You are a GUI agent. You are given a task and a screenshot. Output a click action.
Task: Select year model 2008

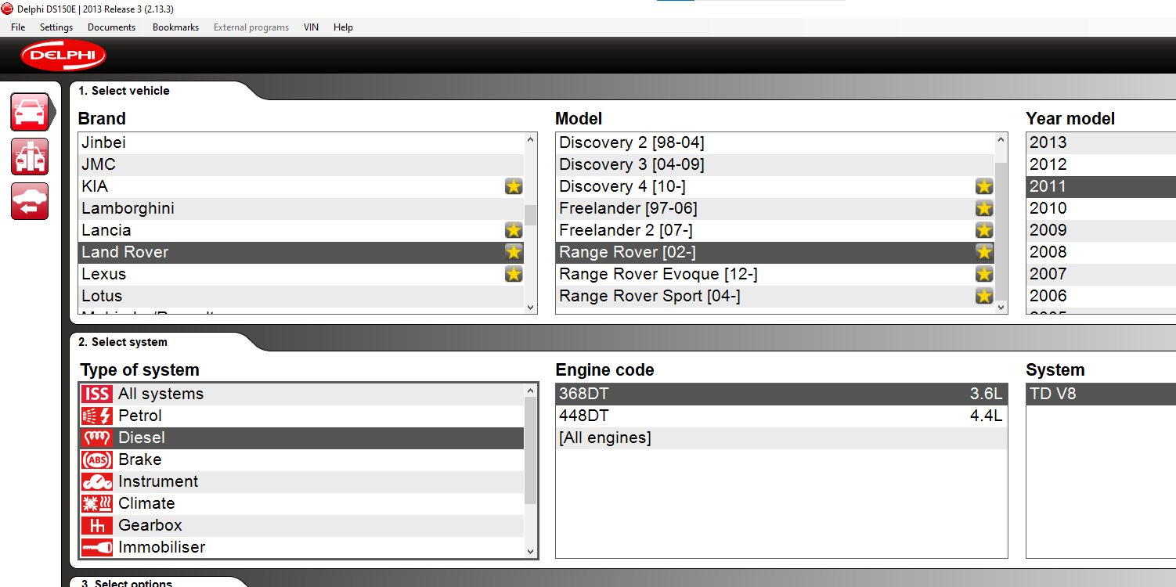click(x=1101, y=252)
